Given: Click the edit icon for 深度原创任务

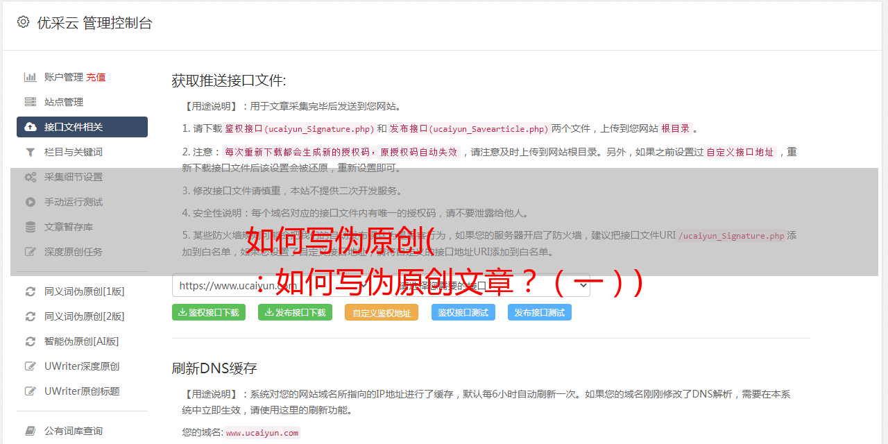Looking at the screenshot, I should click(x=31, y=252).
